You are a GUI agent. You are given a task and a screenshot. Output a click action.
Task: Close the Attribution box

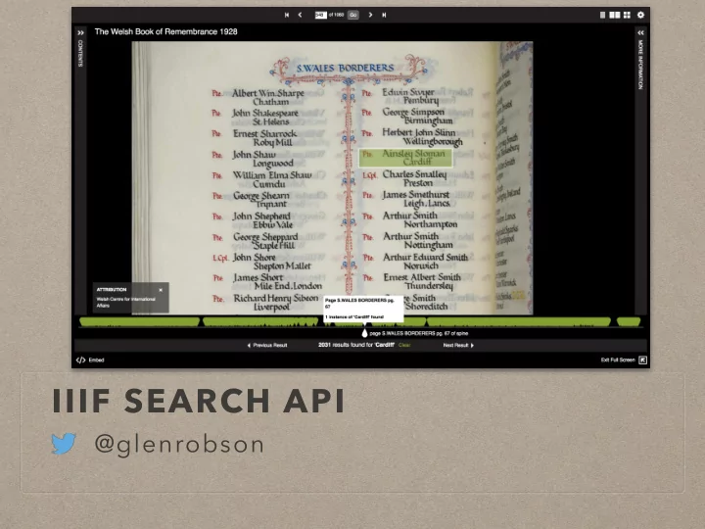point(161,290)
